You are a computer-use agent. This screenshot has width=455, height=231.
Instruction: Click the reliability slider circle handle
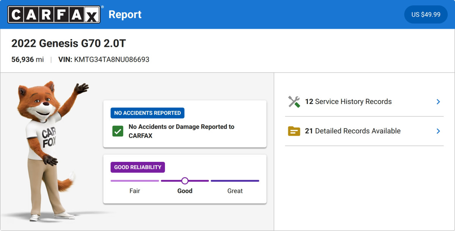(x=185, y=181)
